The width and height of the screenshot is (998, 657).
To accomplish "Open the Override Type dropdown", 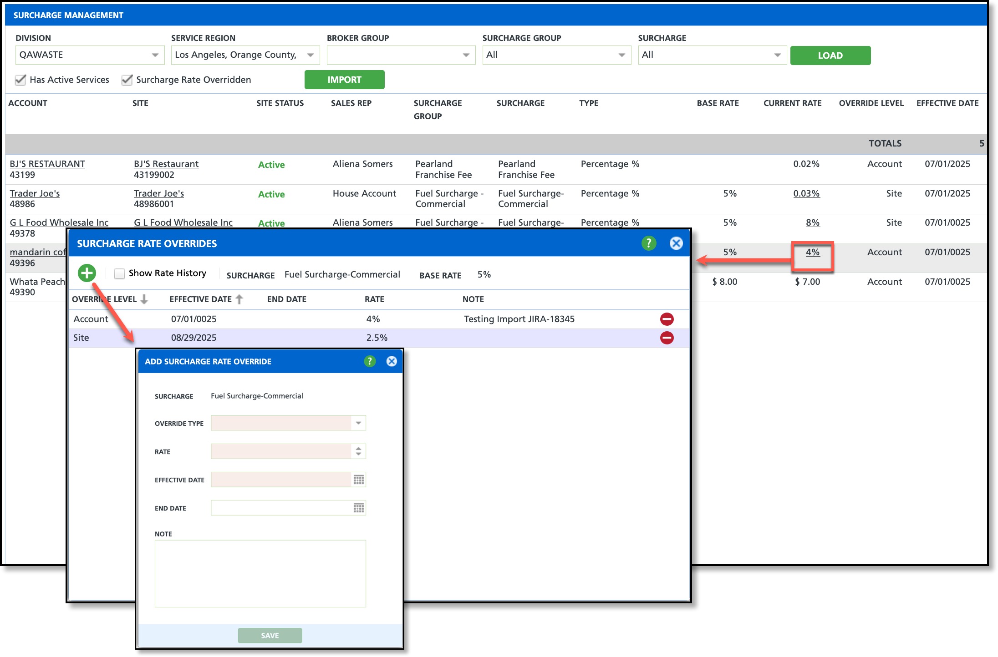I will tap(358, 423).
